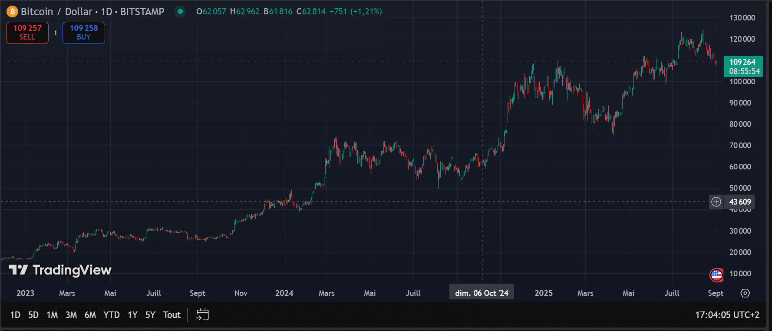
Task: Switch to the 5D time range
Action: 33,315
